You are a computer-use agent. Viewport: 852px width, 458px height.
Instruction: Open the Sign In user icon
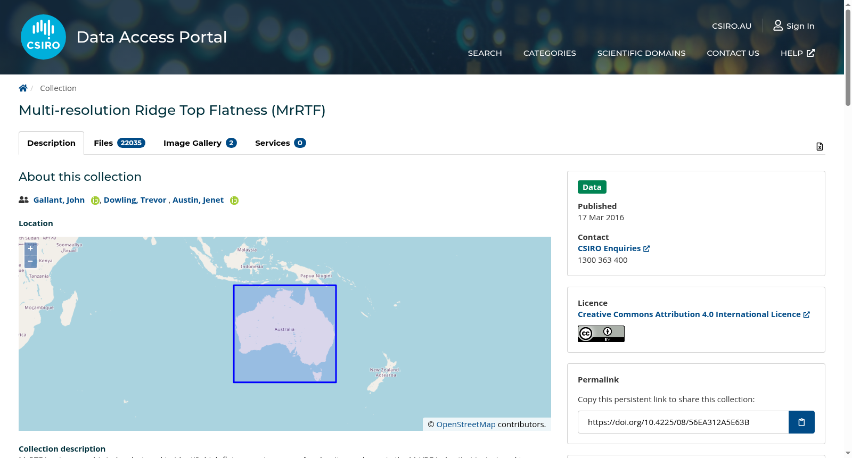tap(778, 26)
